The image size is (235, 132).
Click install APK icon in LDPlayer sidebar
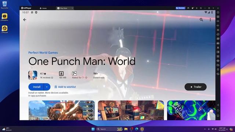[218, 43]
